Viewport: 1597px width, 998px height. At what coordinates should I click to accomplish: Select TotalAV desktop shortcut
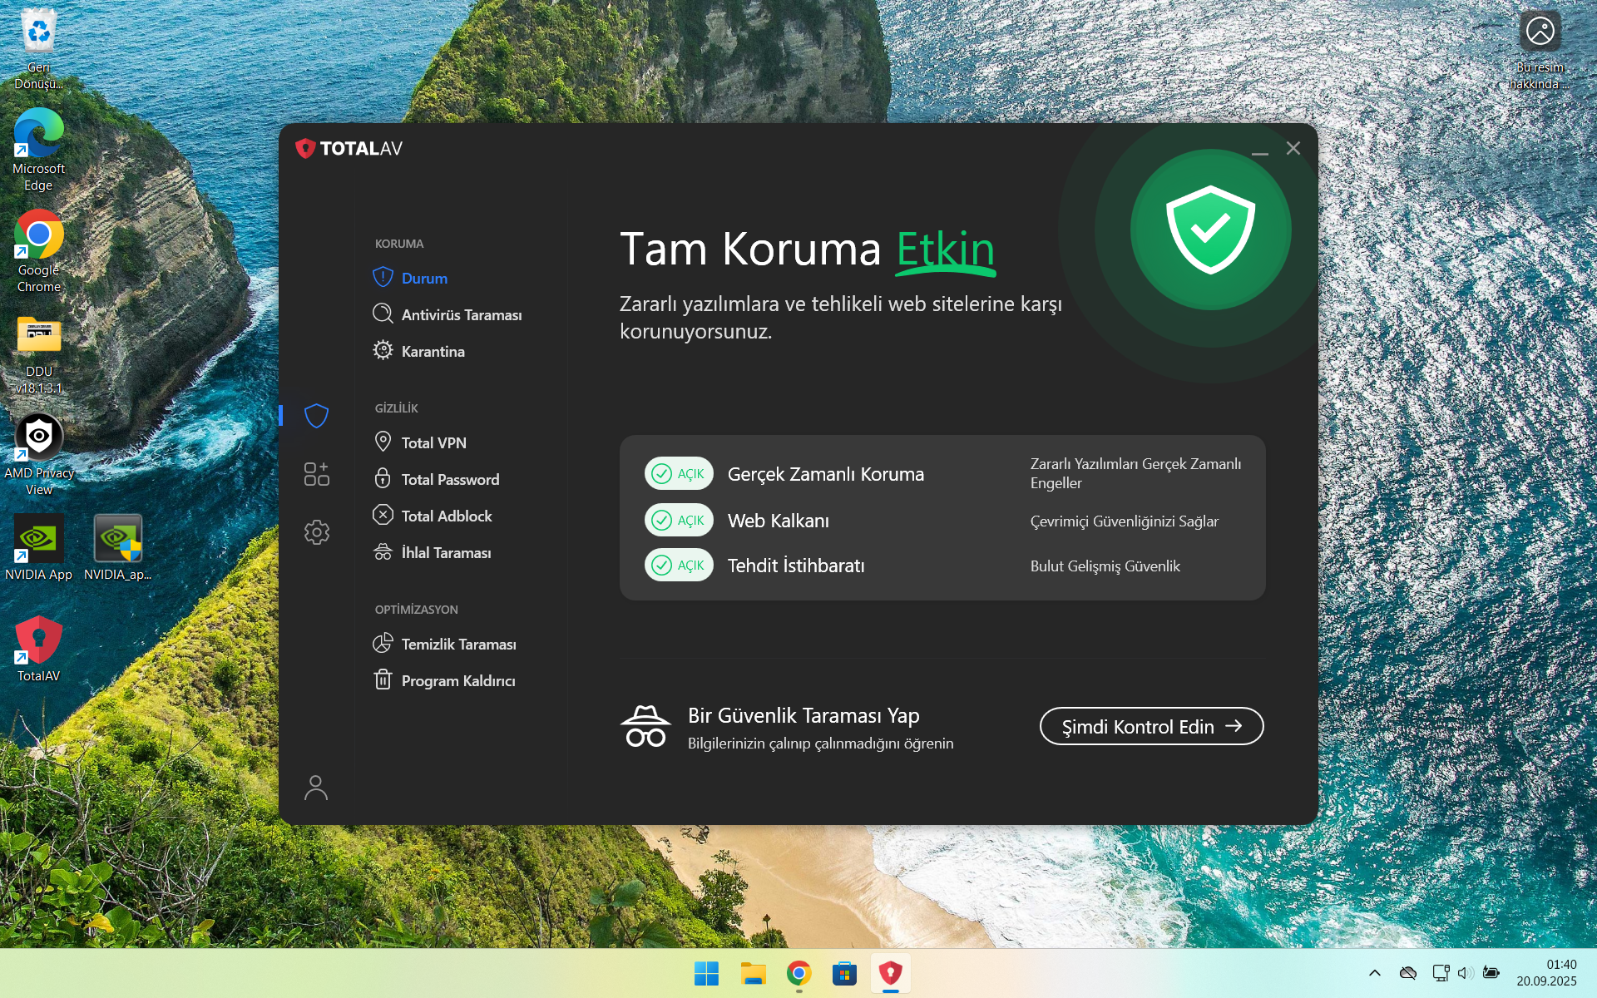click(x=38, y=650)
